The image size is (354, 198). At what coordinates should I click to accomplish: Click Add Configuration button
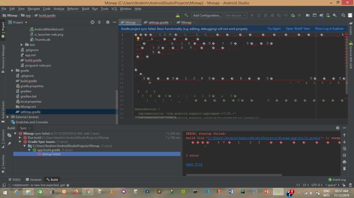pos(207,15)
